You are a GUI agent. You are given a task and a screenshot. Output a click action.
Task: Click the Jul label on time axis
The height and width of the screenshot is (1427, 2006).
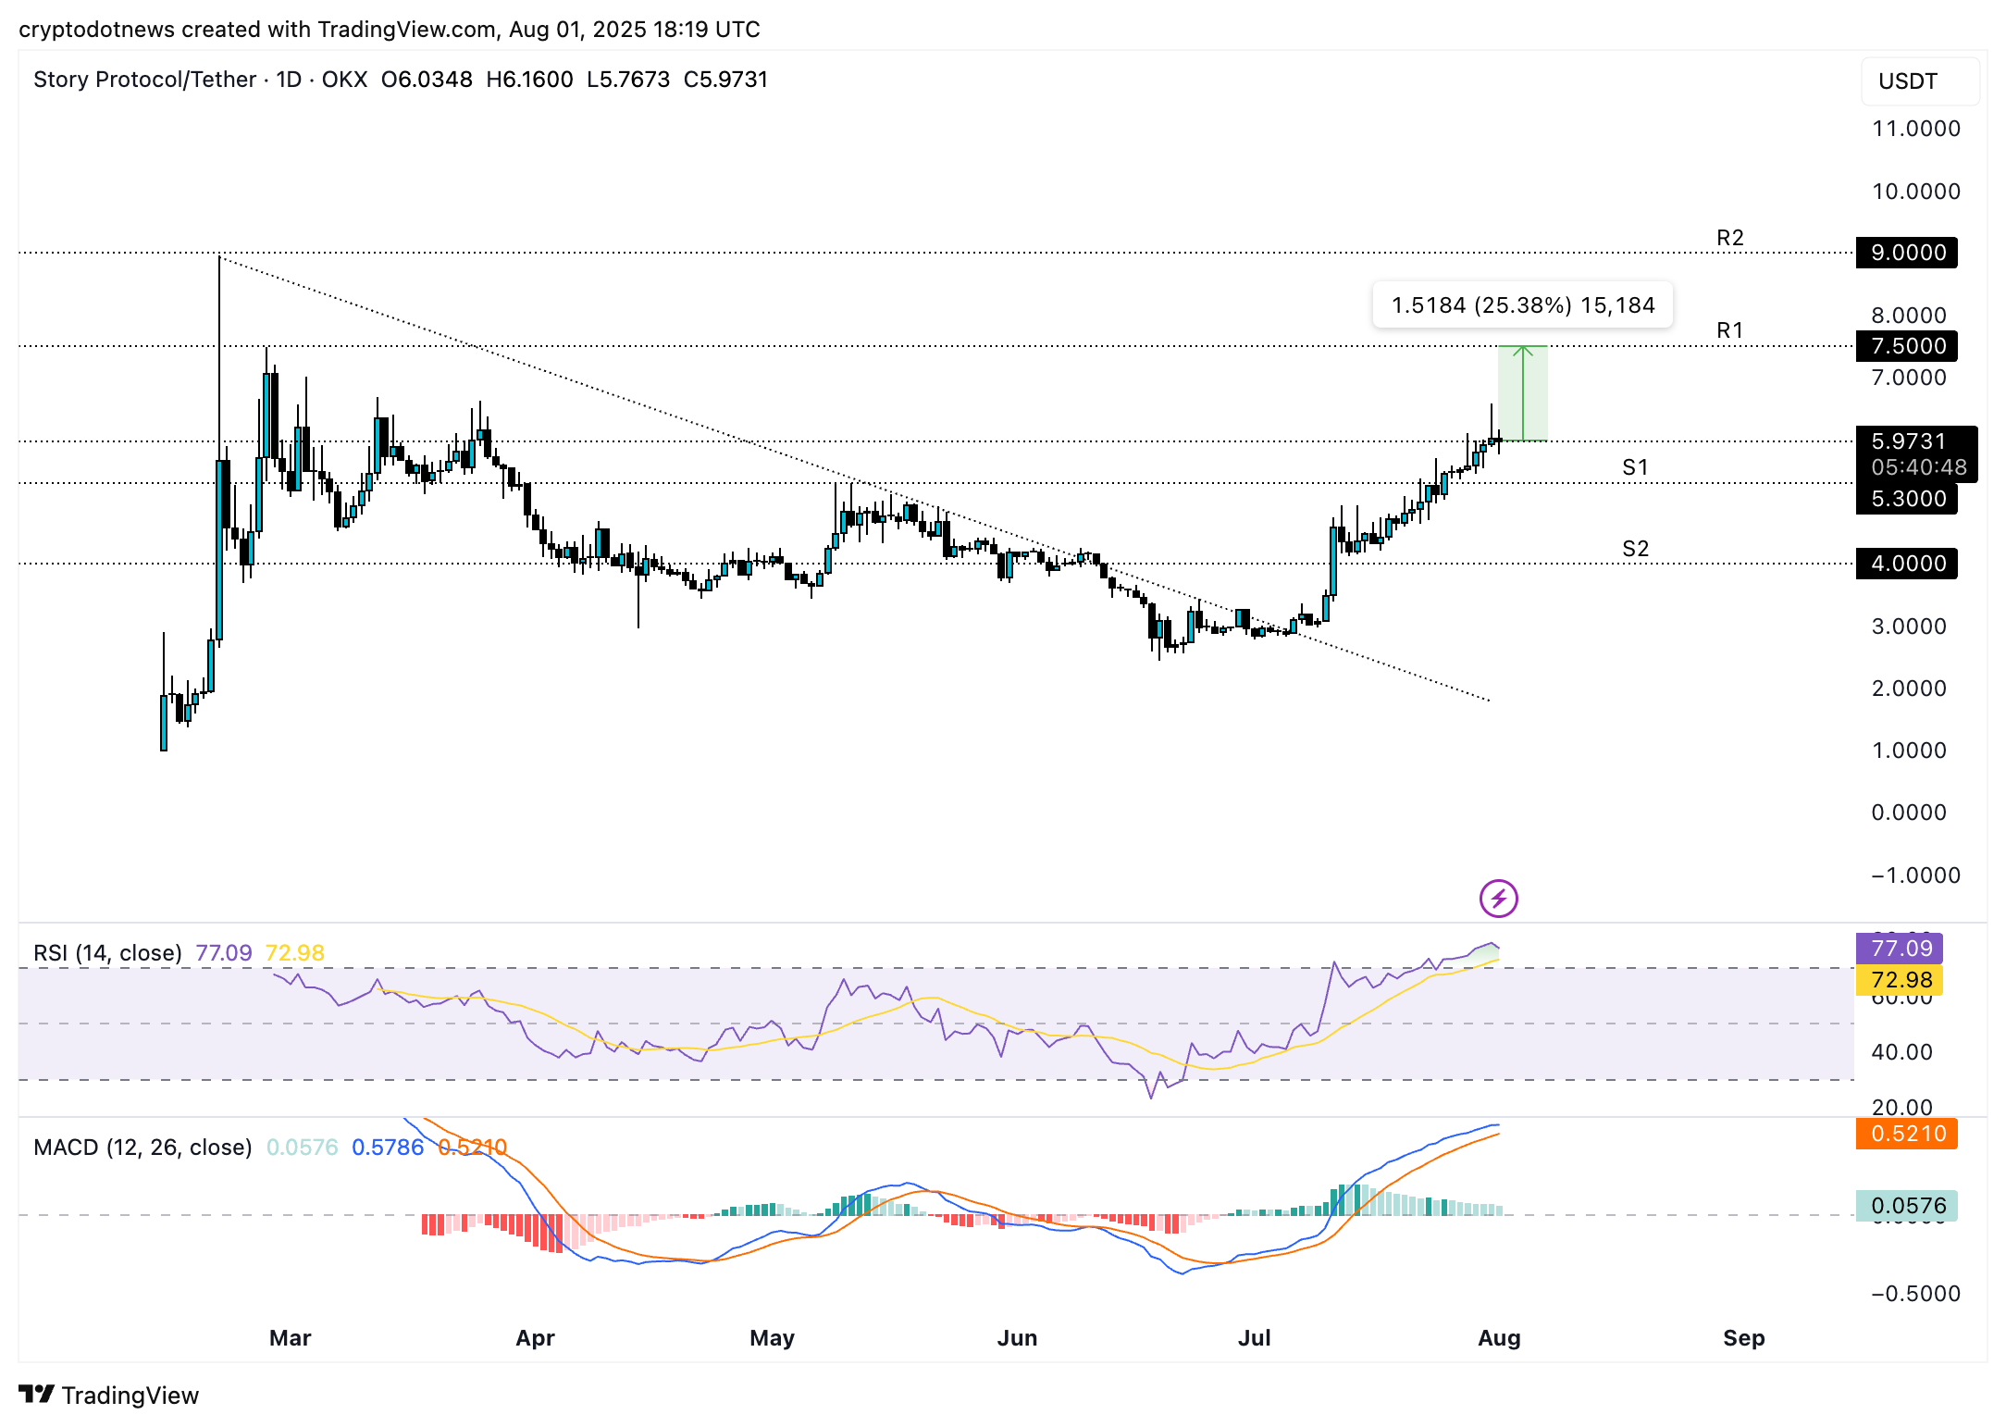(1254, 1337)
